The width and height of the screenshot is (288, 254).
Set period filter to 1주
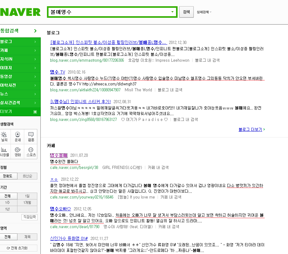(x=8, y=203)
